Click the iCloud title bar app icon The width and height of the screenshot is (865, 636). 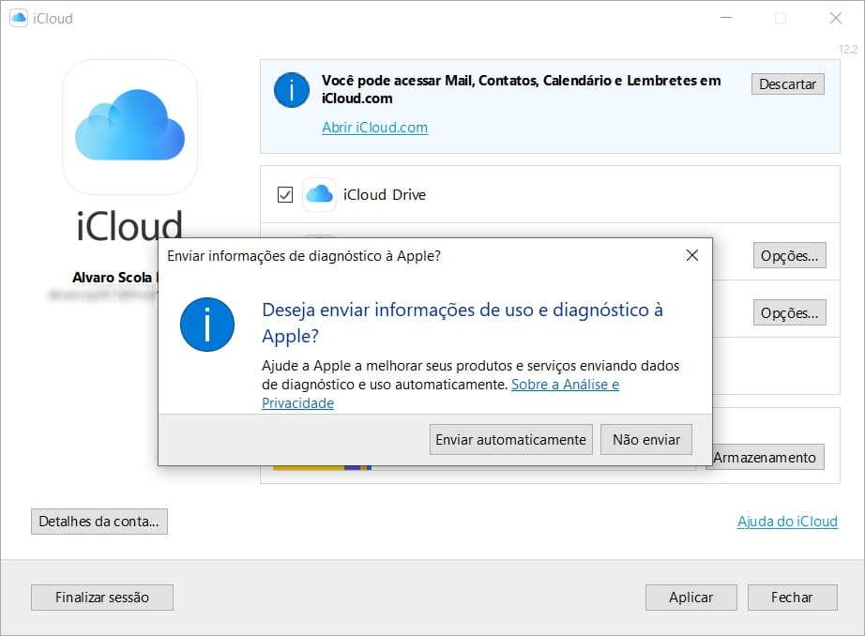pyautogui.click(x=19, y=18)
